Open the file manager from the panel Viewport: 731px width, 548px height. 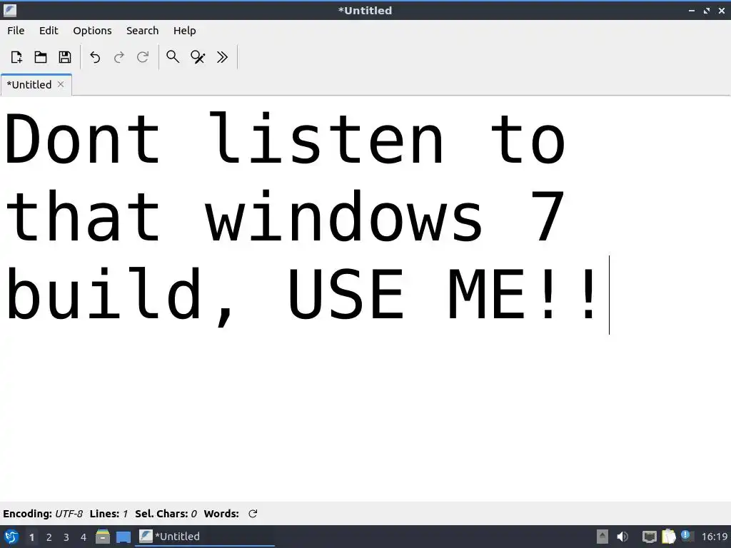pos(103,537)
